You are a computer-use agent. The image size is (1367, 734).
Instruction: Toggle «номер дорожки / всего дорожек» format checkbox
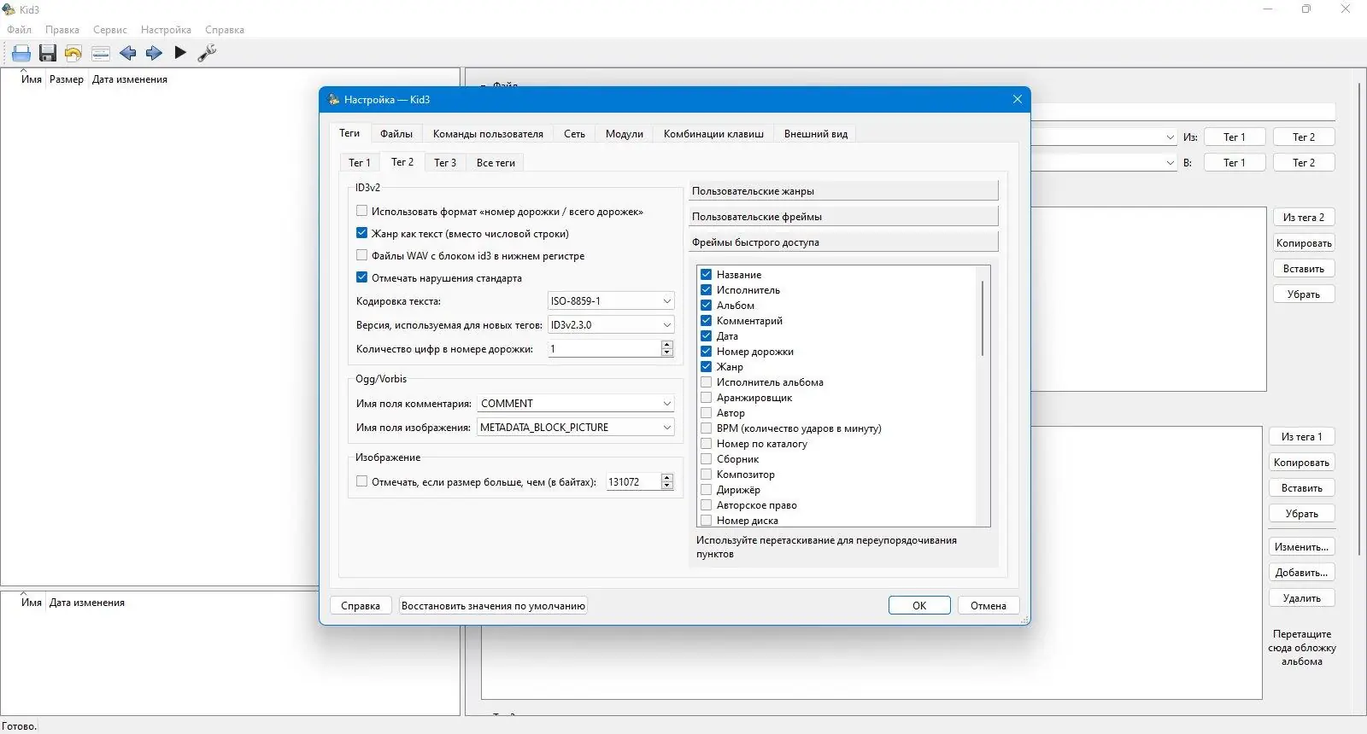pos(362,211)
